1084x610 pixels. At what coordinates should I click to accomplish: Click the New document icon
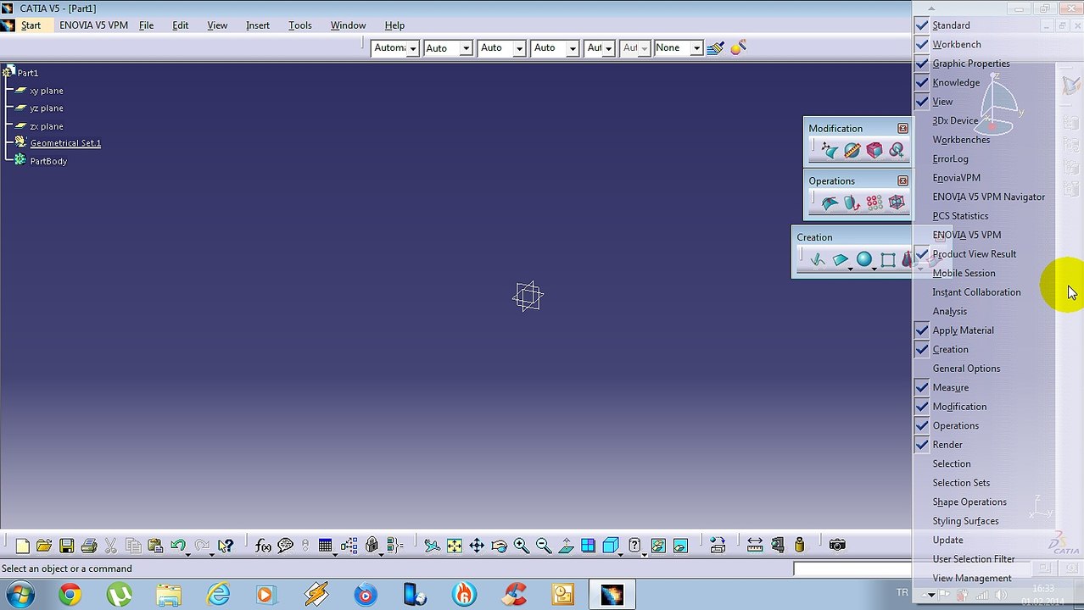(x=22, y=546)
